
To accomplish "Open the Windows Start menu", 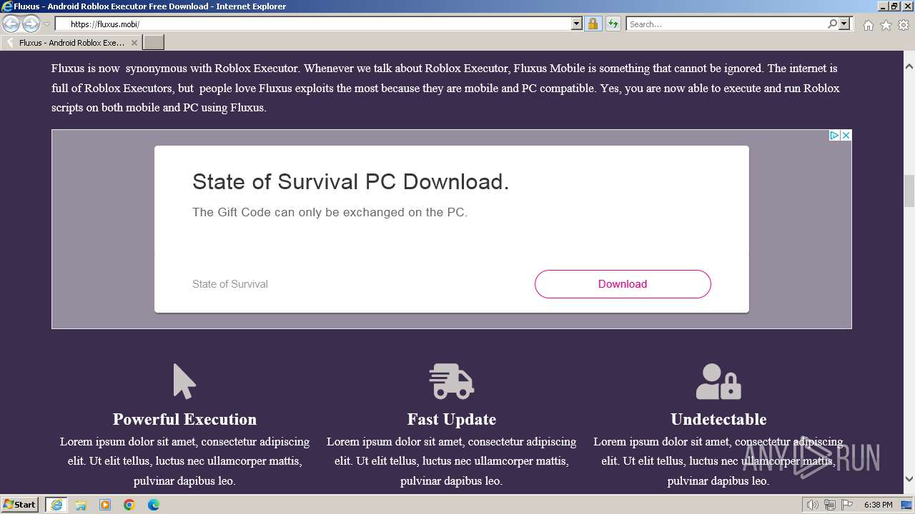I will point(20,504).
